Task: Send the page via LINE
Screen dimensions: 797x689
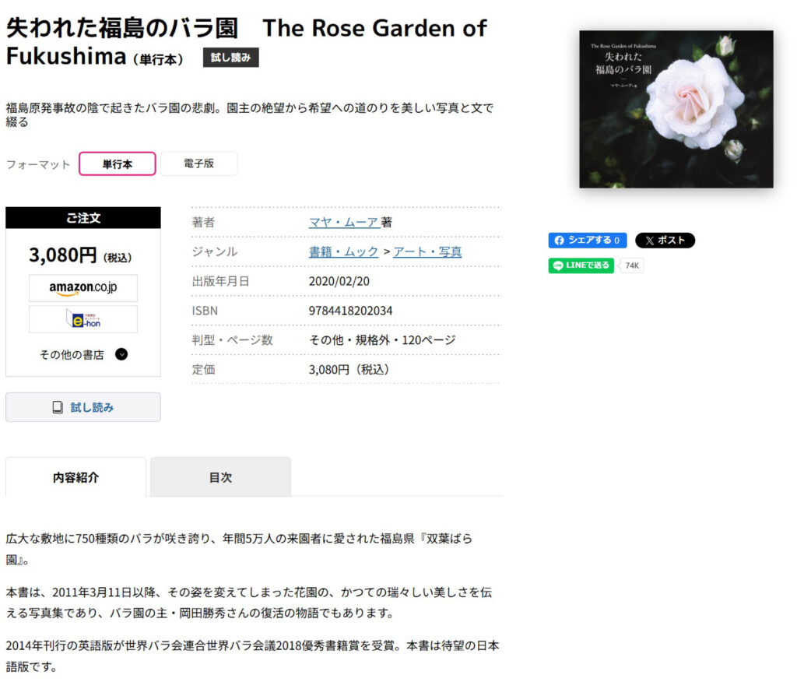Action: pyautogui.click(x=581, y=265)
